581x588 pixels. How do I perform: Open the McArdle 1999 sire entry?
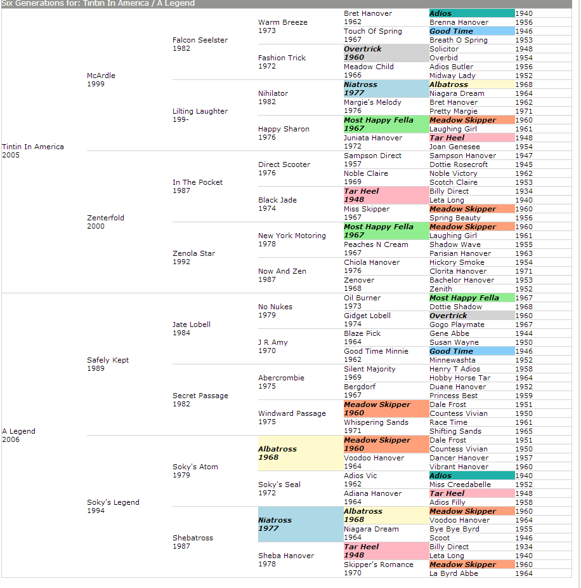(x=101, y=76)
